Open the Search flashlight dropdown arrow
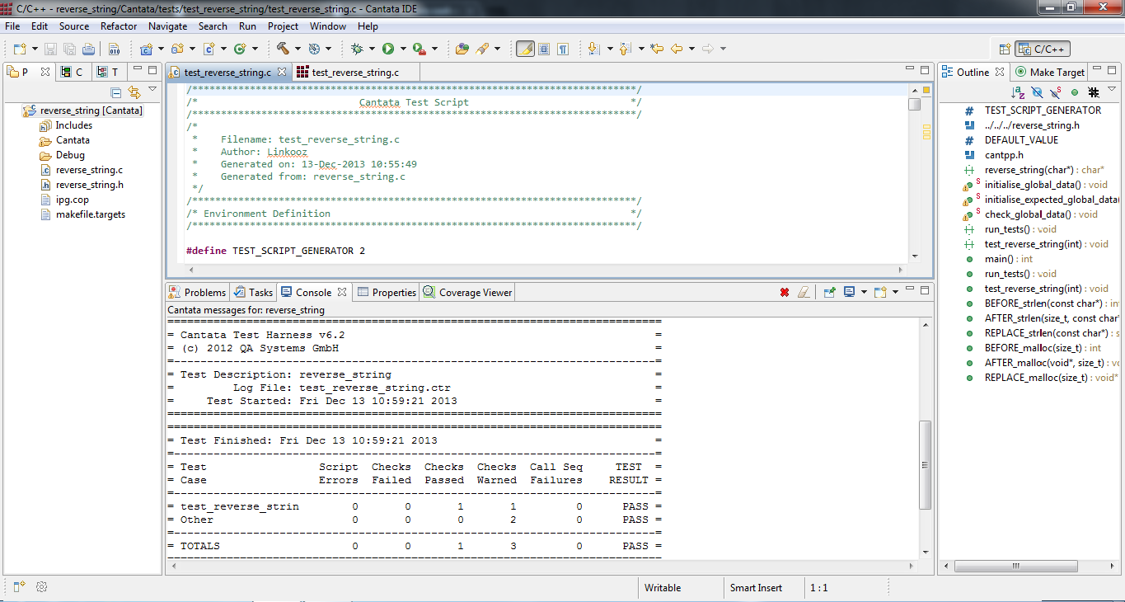This screenshot has height=602, width=1125. tap(498, 49)
